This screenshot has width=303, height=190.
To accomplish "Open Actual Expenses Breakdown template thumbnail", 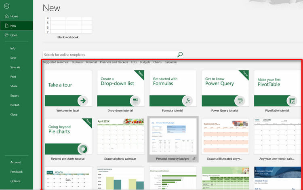I will (x=173, y=178).
